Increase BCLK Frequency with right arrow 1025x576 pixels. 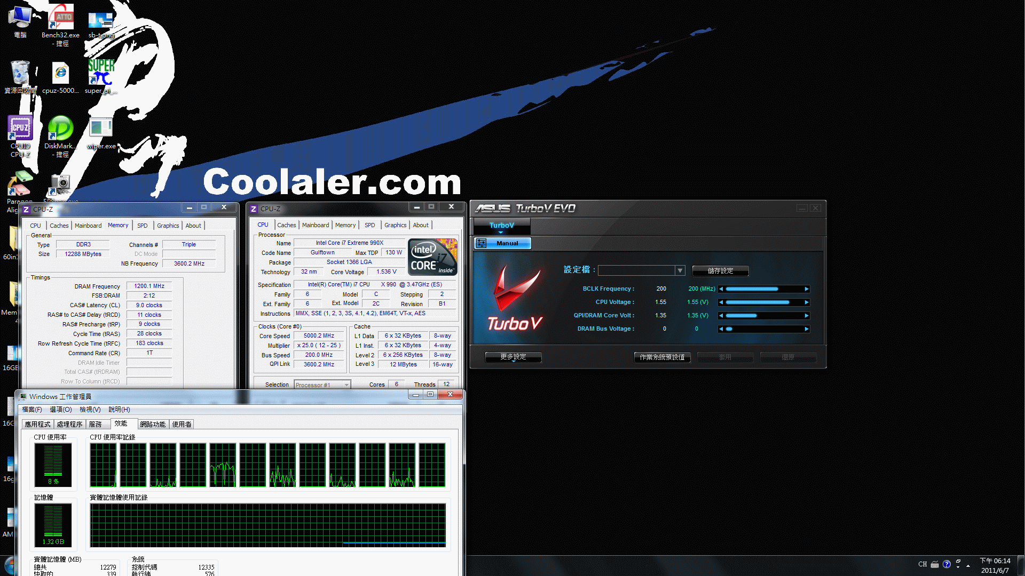coord(807,289)
